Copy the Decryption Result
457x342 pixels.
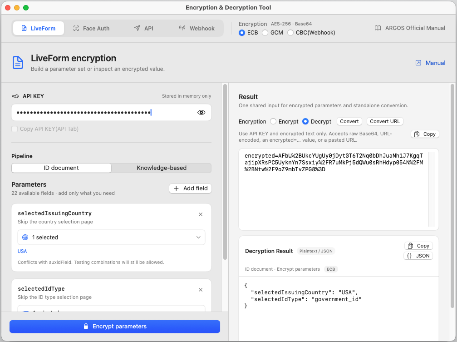[418, 246]
